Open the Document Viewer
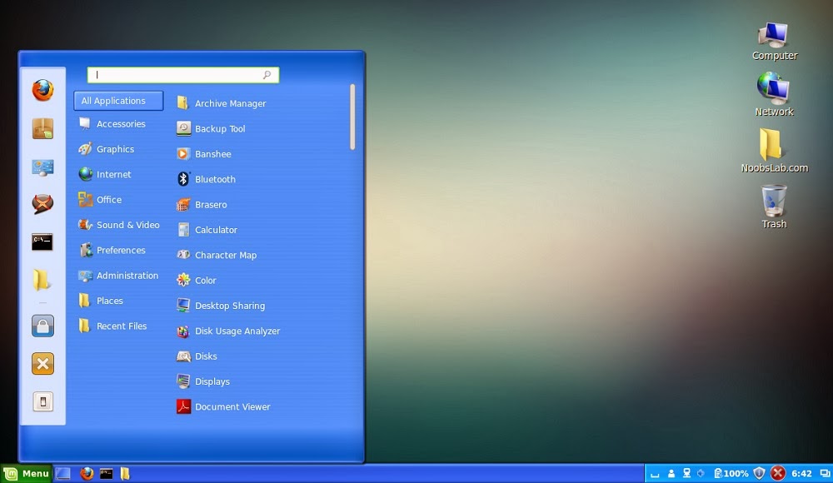Viewport: 833px width, 483px height. tap(232, 406)
